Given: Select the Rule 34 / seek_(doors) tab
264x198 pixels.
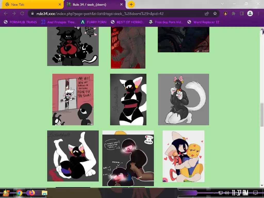Looking at the screenshot, I should (95, 5).
